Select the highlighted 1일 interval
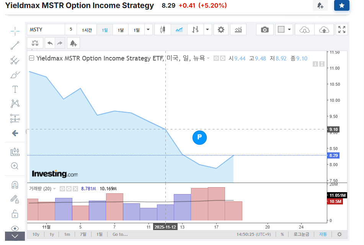364x245 pixels. [x=105, y=30]
